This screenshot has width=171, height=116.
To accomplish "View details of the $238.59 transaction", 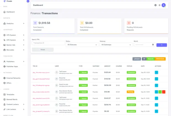I will tap(156, 85).
